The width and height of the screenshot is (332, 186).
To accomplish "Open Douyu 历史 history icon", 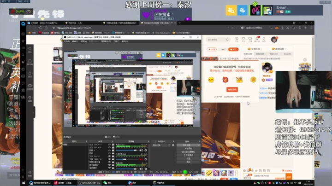I will pos(237,39).
